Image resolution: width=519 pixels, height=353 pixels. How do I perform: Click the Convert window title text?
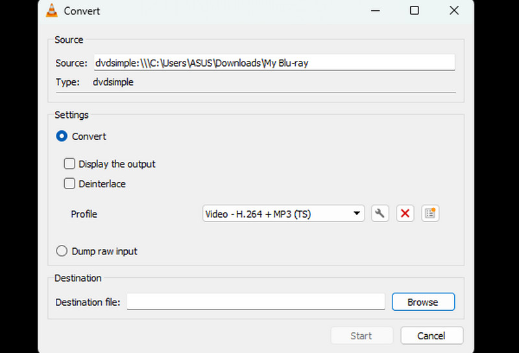coord(82,11)
